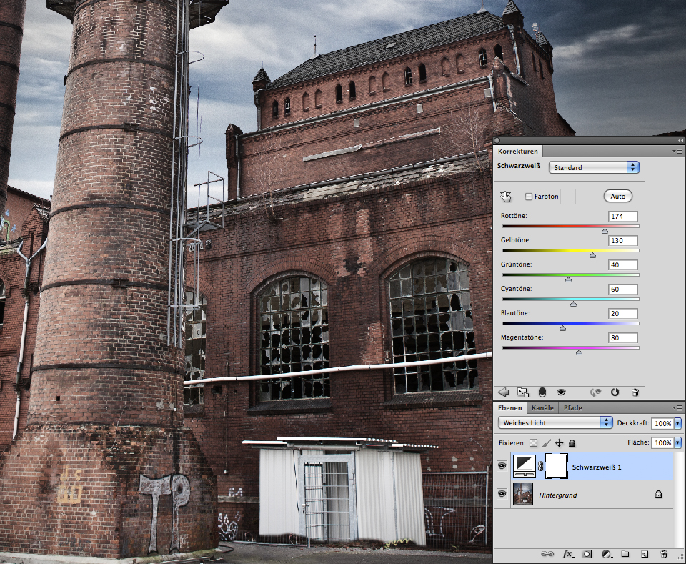686x564 pixels.
Task: Expand the Deckkraft opacity dropdown arrow
Action: coord(677,423)
